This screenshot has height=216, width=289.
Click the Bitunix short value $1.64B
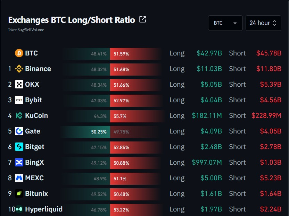point(271,193)
